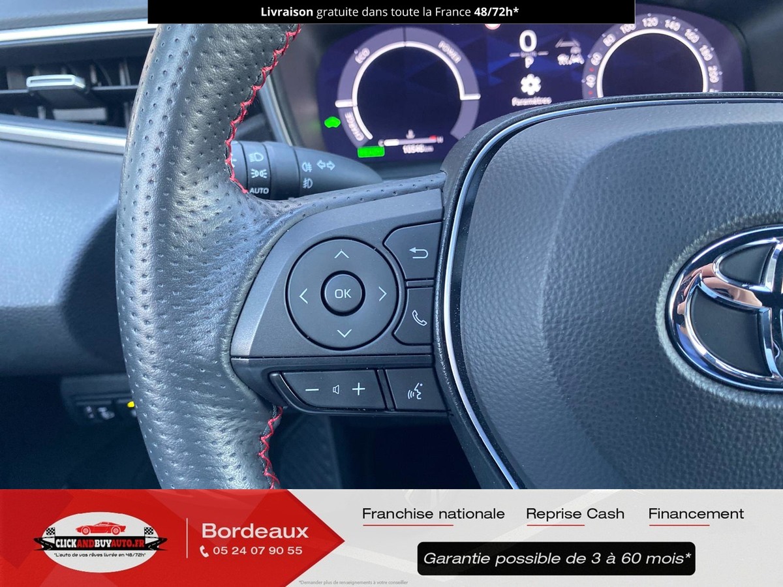
Task: Decrease volume with the minus button
Action: point(312,390)
